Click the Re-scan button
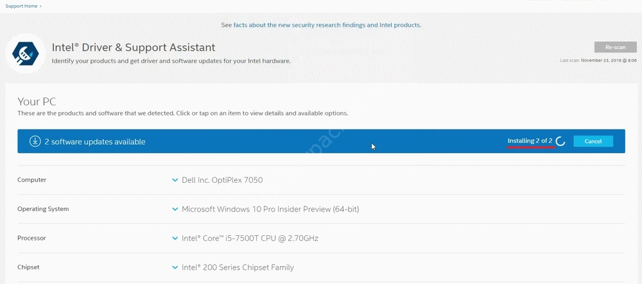The width and height of the screenshot is (642, 284). [x=616, y=47]
